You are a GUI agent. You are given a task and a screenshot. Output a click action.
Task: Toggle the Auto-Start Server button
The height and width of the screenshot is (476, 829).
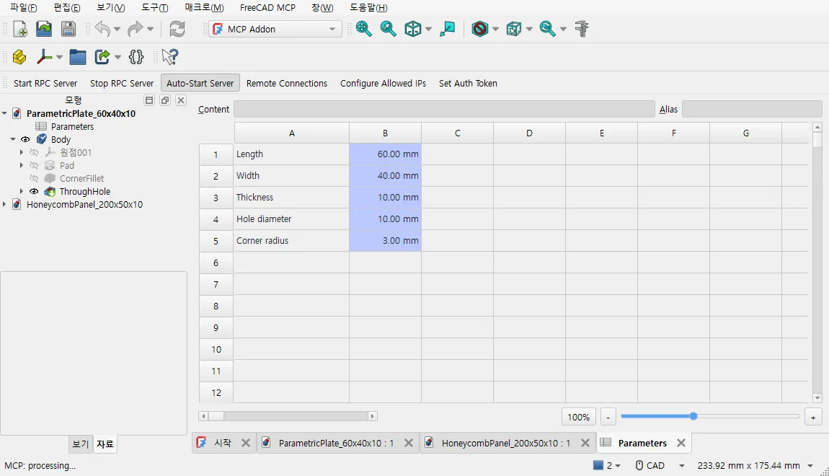click(200, 83)
